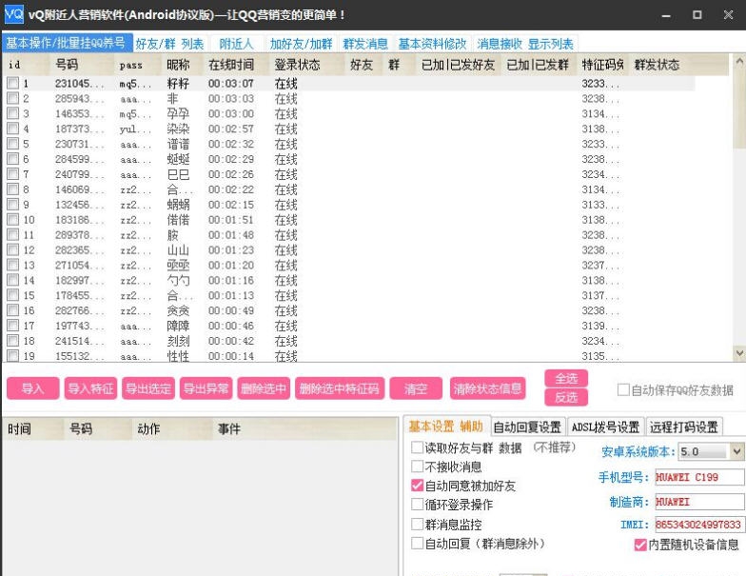The height and width of the screenshot is (576, 746).
Task: Enable 读取好友与群 数据 checkbox
Action: coord(417,447)
